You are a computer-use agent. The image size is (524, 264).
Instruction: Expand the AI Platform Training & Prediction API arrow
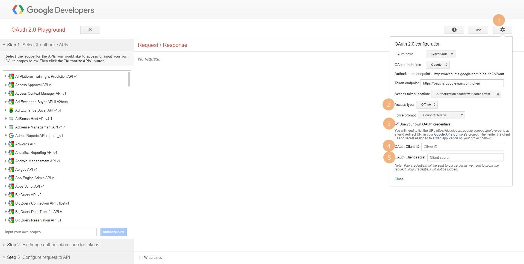pos(6,76)
